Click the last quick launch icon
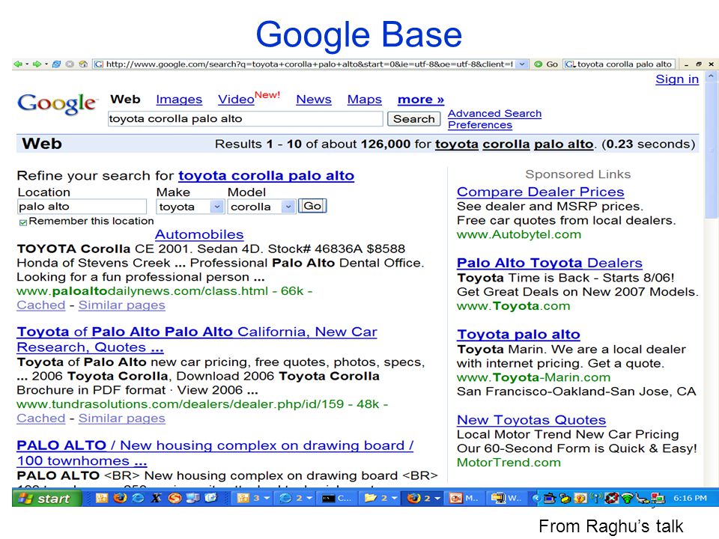This screenshot has height=539, width=719. point(210,498)
